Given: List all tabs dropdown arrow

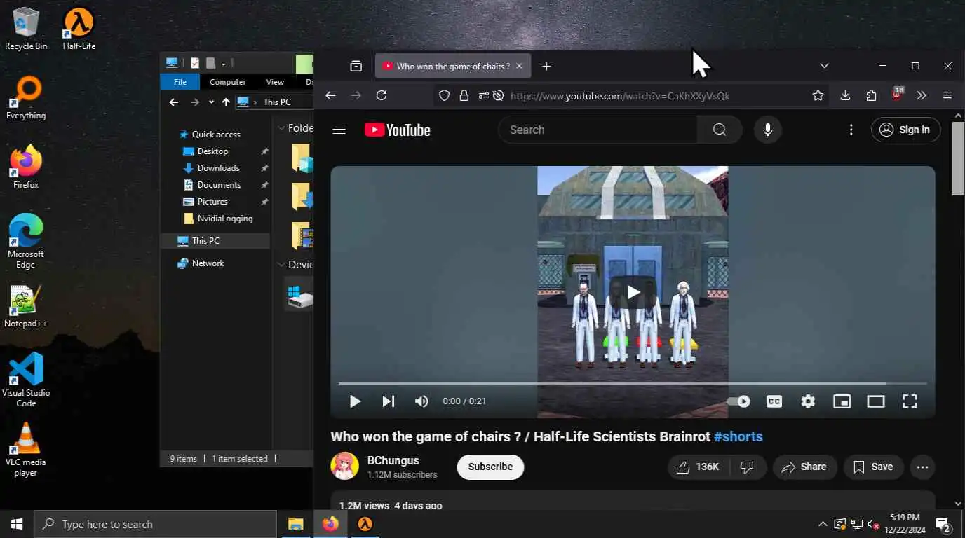Looking at the screenshot, I should point(824,66).
